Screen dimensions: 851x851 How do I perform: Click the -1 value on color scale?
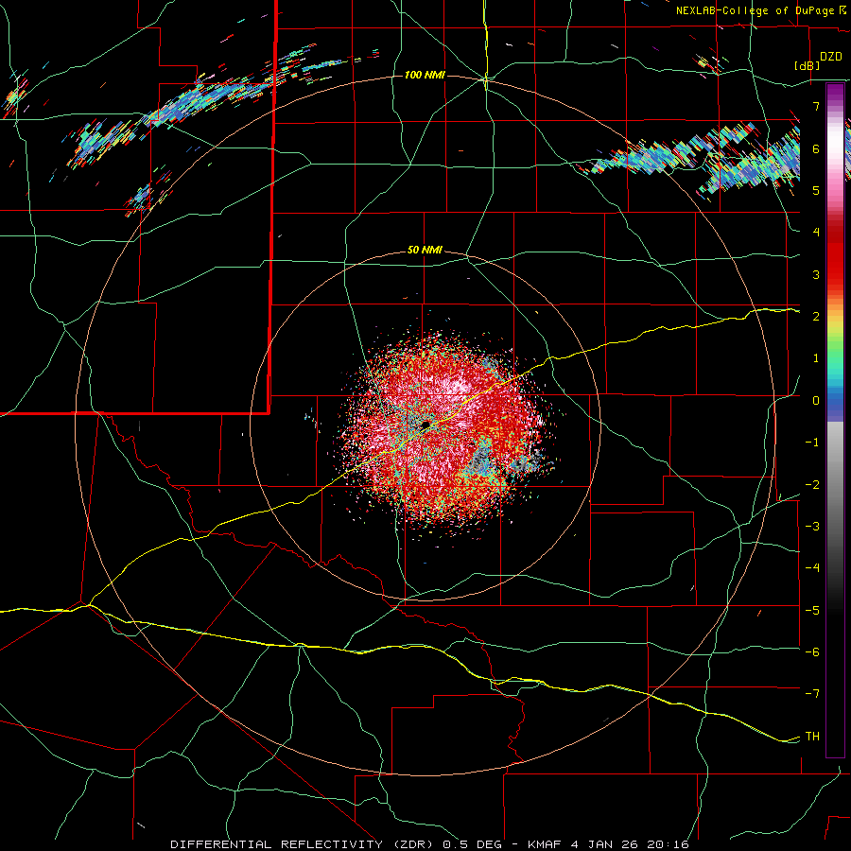coord(812,443)
